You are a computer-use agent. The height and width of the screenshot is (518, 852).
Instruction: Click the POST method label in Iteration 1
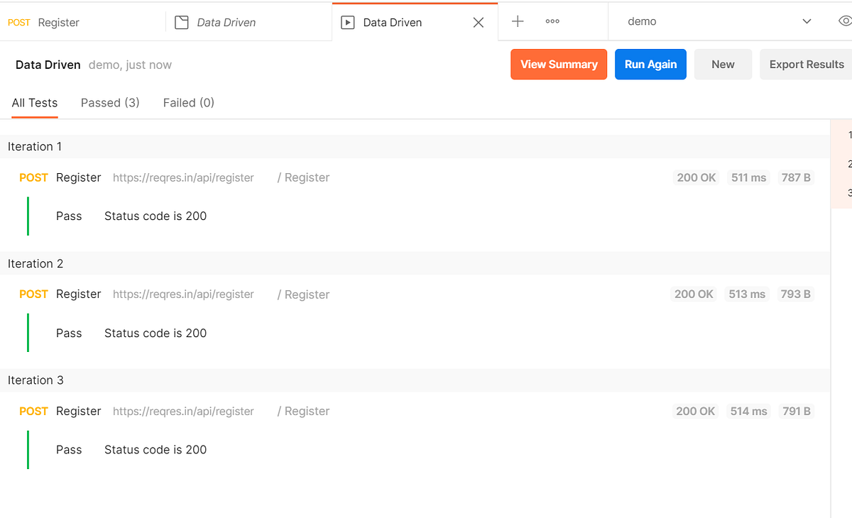coord(33,177)
